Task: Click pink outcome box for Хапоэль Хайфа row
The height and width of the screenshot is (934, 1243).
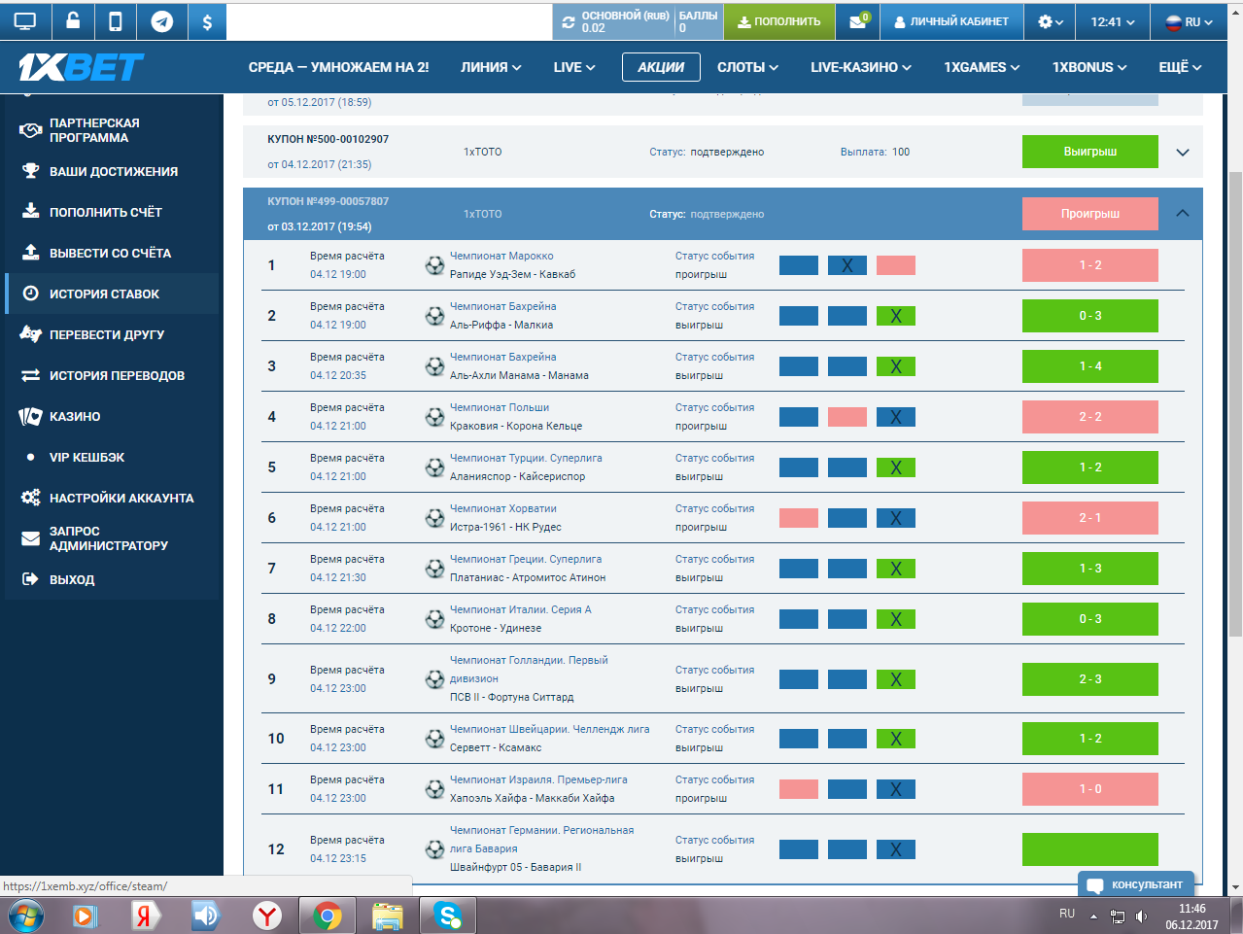Action: [x=799, y=789]
